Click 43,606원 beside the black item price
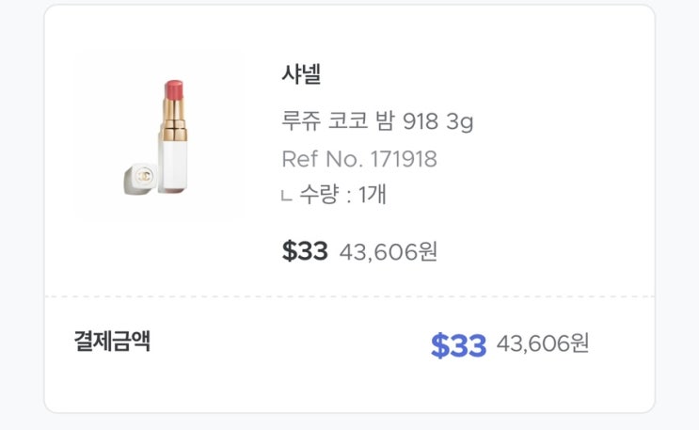The height and width of the screenshot is (430, 699). [x=388, y=252]
